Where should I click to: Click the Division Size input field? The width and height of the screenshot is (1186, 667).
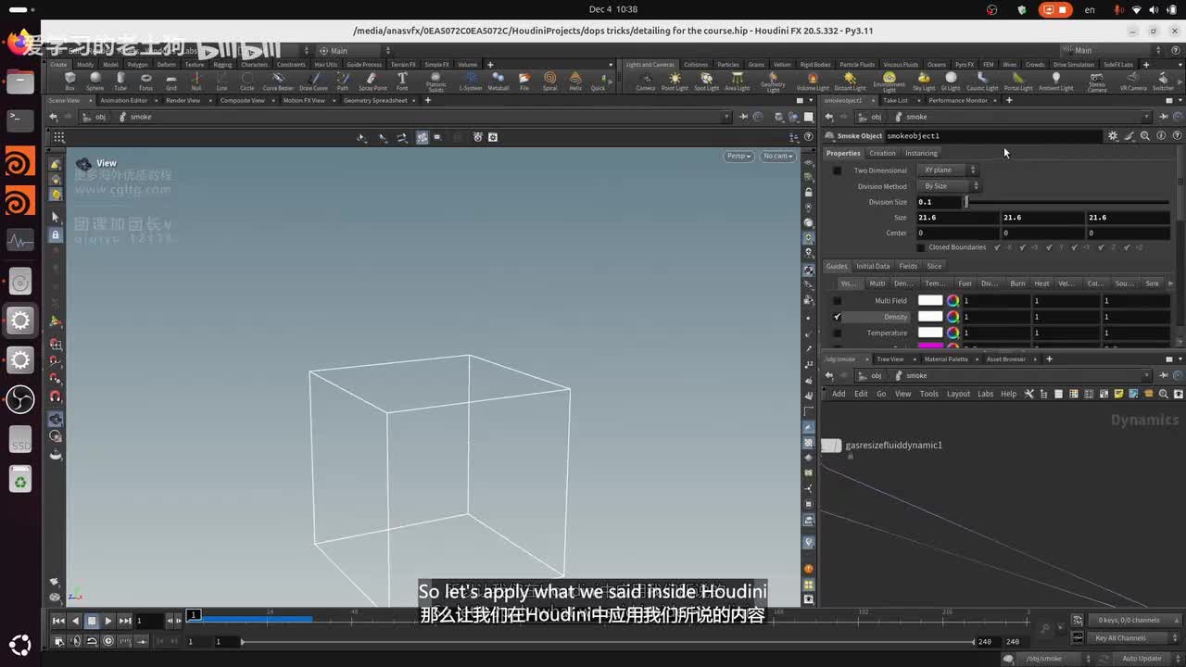coord(939,202)
